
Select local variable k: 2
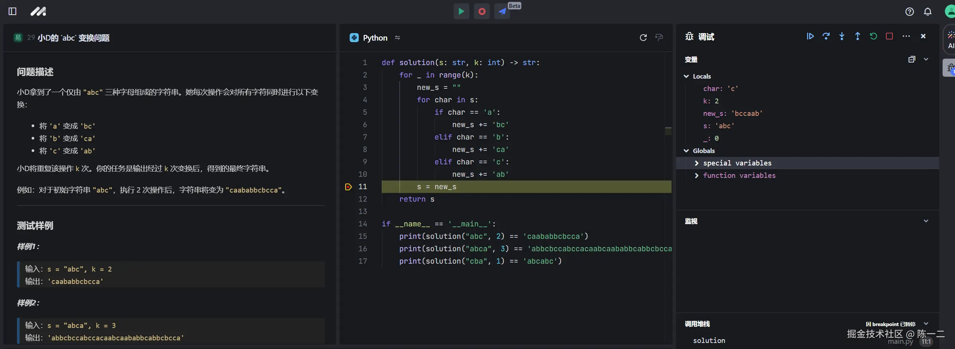click(x=711, y=101)
